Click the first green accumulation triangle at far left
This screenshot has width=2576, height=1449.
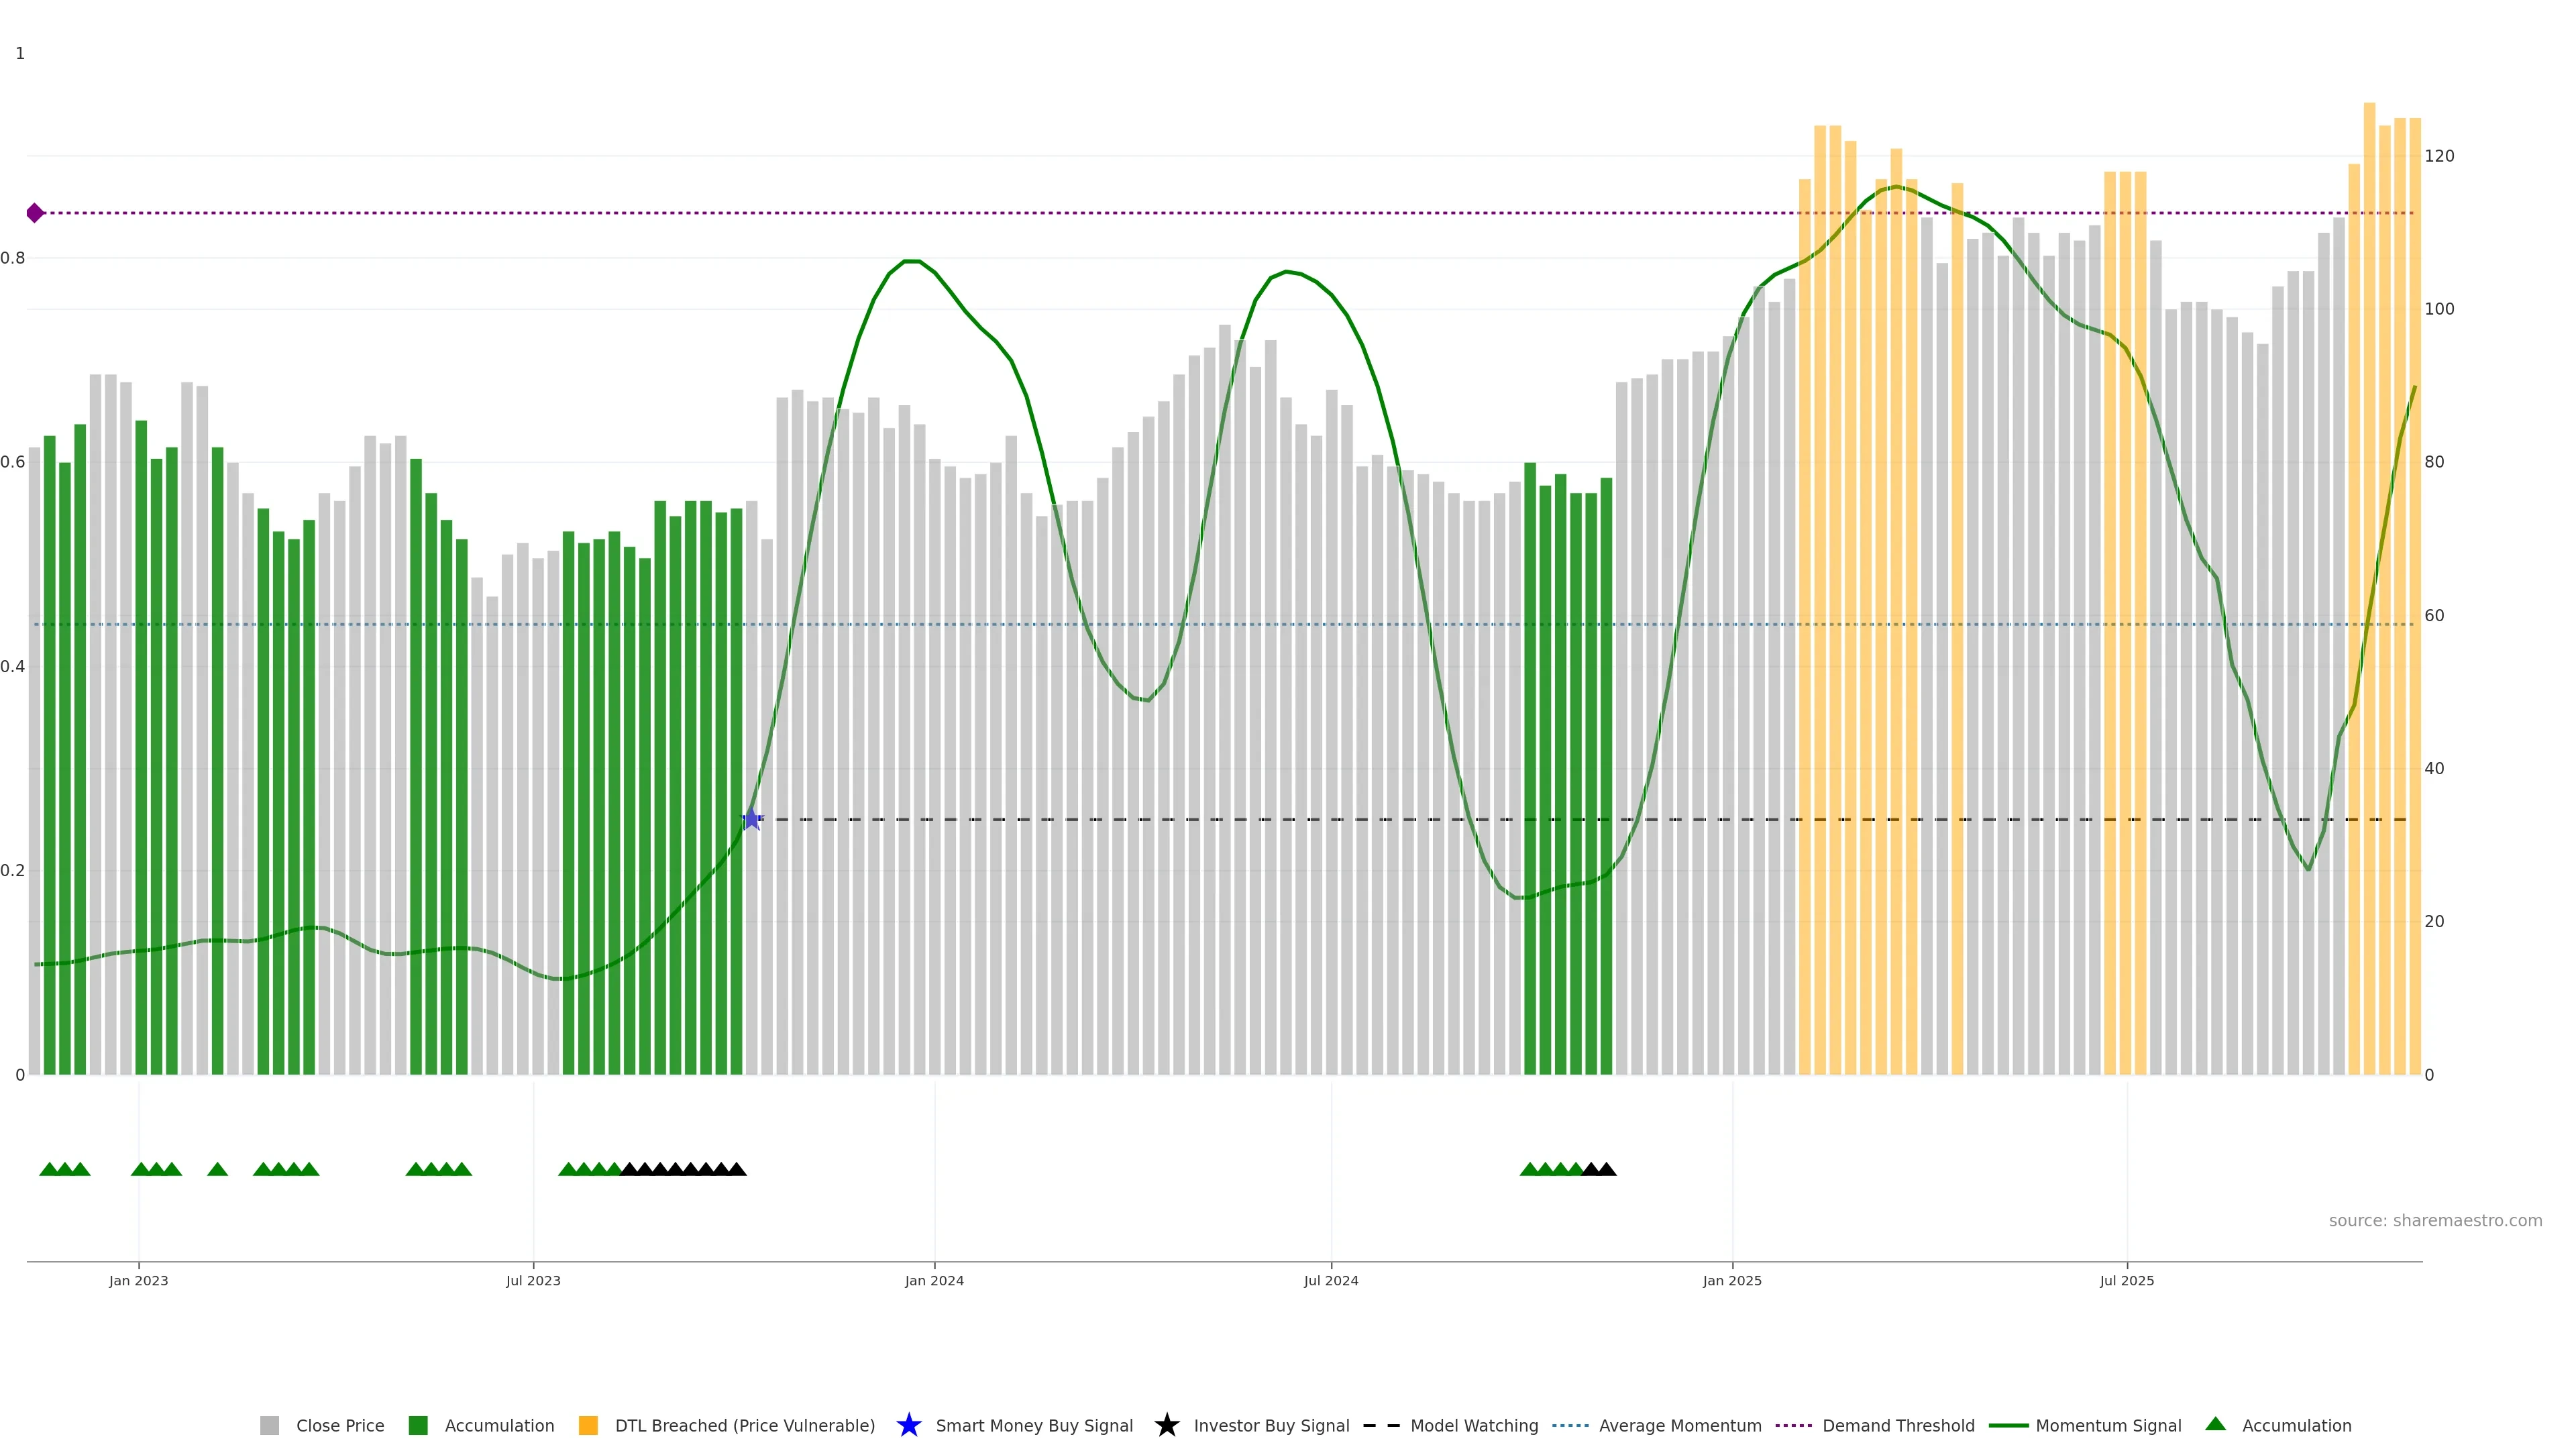click(49, 1169)
